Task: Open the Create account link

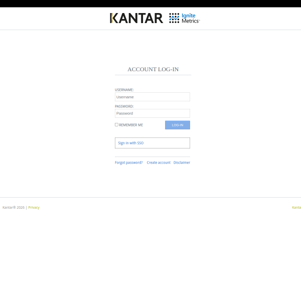Action: click(159, 163)
